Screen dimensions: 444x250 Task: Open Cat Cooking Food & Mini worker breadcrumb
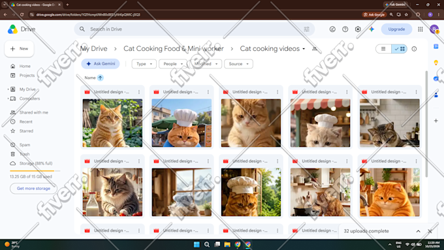coord(174,49)
